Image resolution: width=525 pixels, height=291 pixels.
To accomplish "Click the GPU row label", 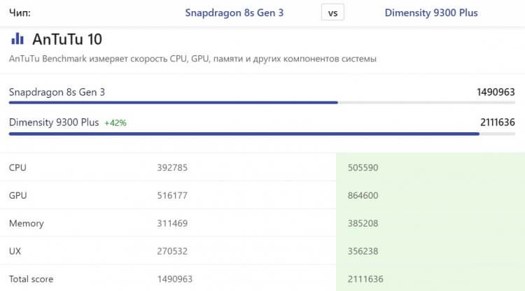I will pos(17,195).
